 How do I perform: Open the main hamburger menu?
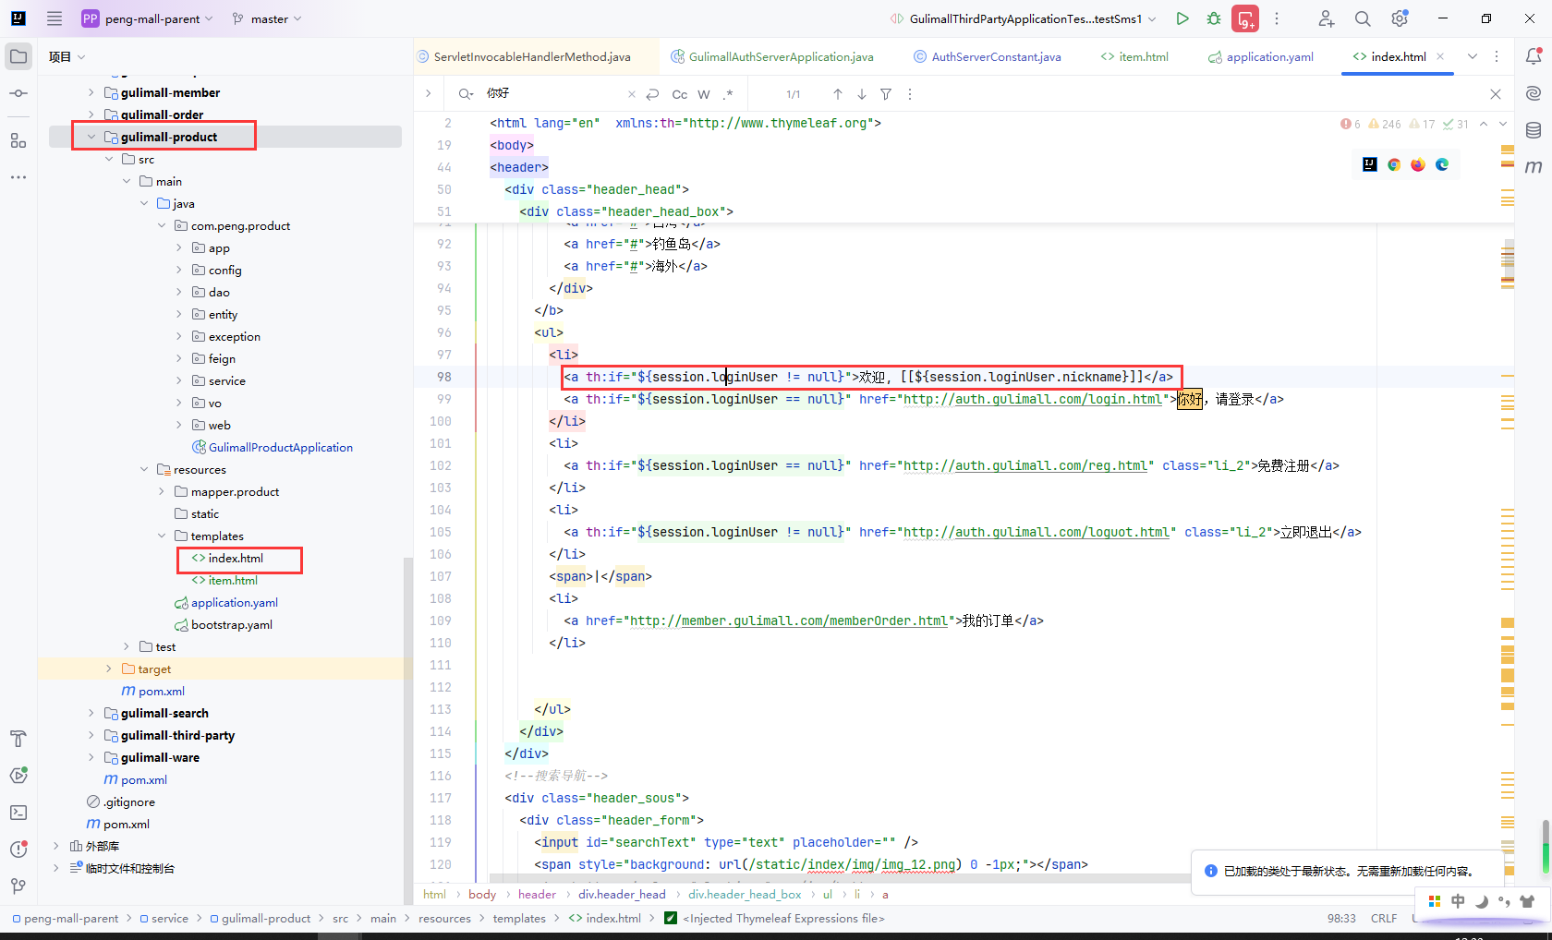pos(55,18)
